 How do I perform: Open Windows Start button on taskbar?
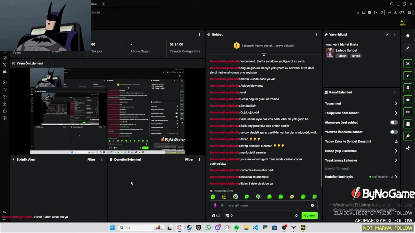(112, 228)
